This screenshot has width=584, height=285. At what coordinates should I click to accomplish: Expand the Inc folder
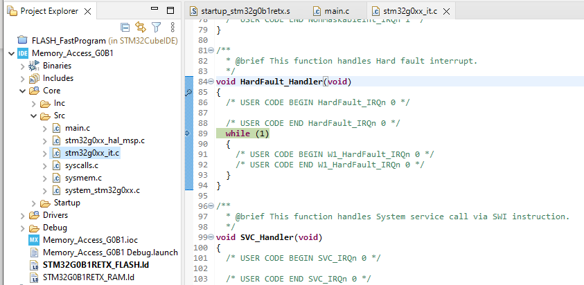click(x=33, y=104)
